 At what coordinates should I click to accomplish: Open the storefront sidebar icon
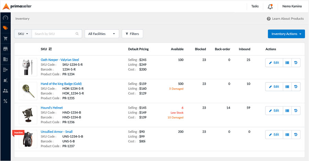point(5,49)
